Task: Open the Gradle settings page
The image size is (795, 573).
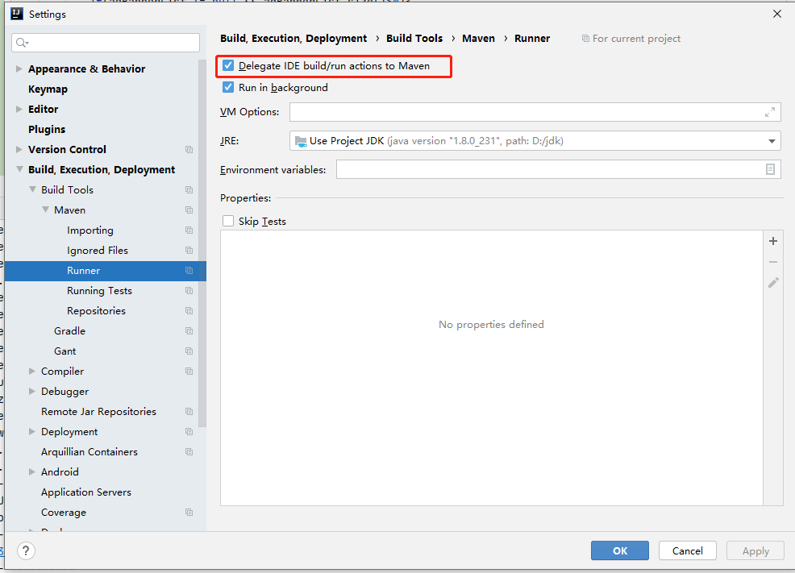Action: [69, 331]
